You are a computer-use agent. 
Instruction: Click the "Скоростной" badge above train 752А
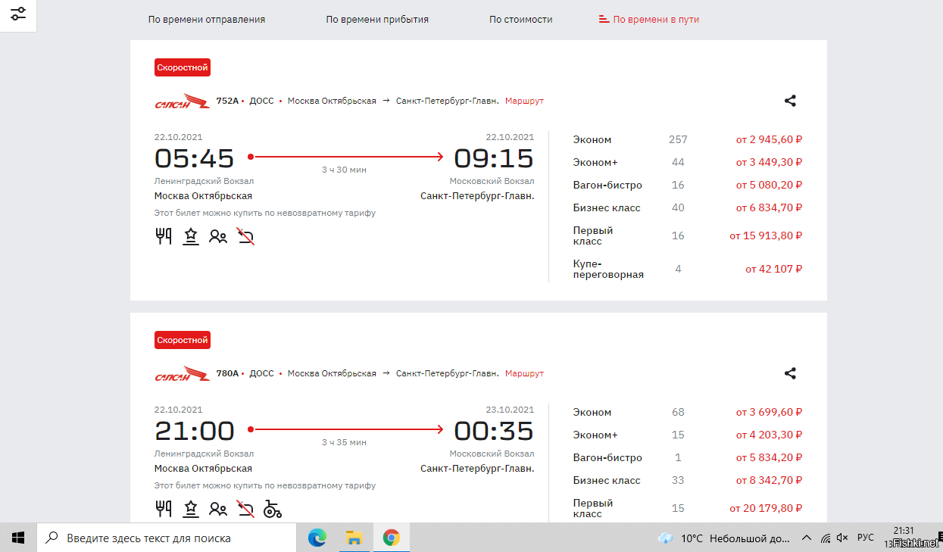tap(183, 67)
